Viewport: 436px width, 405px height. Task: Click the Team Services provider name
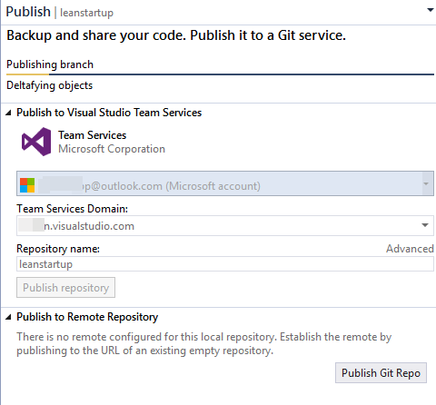(x=93, y=135)
